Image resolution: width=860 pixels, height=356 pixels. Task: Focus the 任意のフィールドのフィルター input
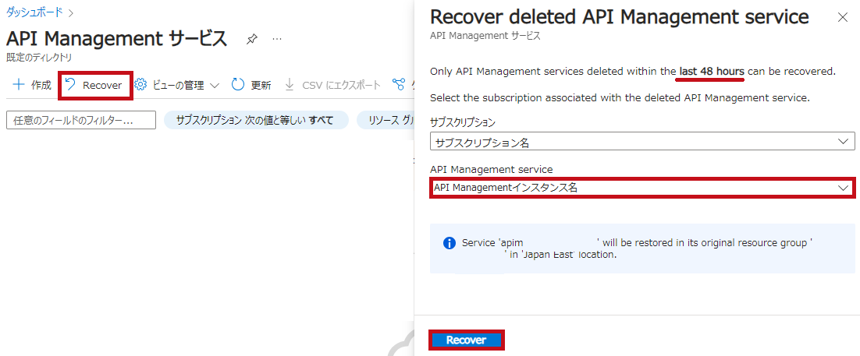(x=81, y=121)
